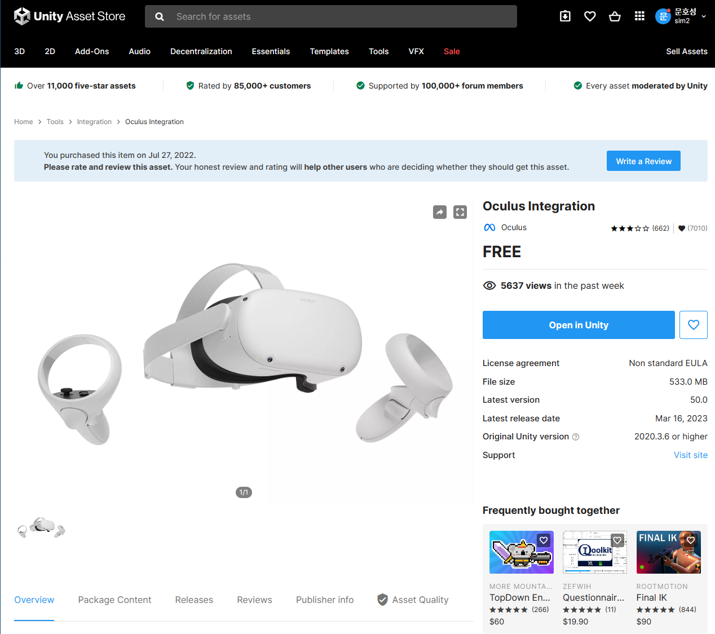Go to the Home breadcrumb
The image size is (715, 634).
24,122
